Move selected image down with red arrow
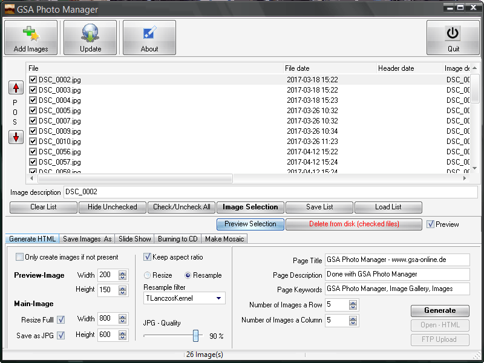 click(x=16, y=137)
